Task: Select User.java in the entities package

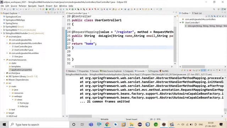Action: [17, 57]
